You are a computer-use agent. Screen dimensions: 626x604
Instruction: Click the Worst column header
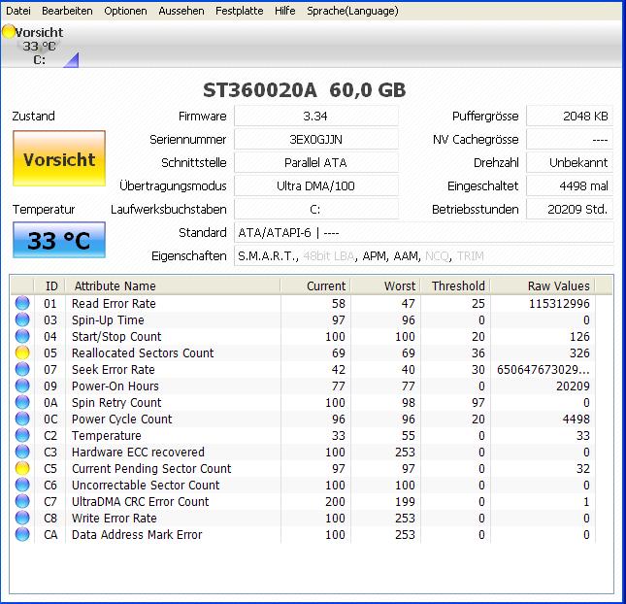385,286
